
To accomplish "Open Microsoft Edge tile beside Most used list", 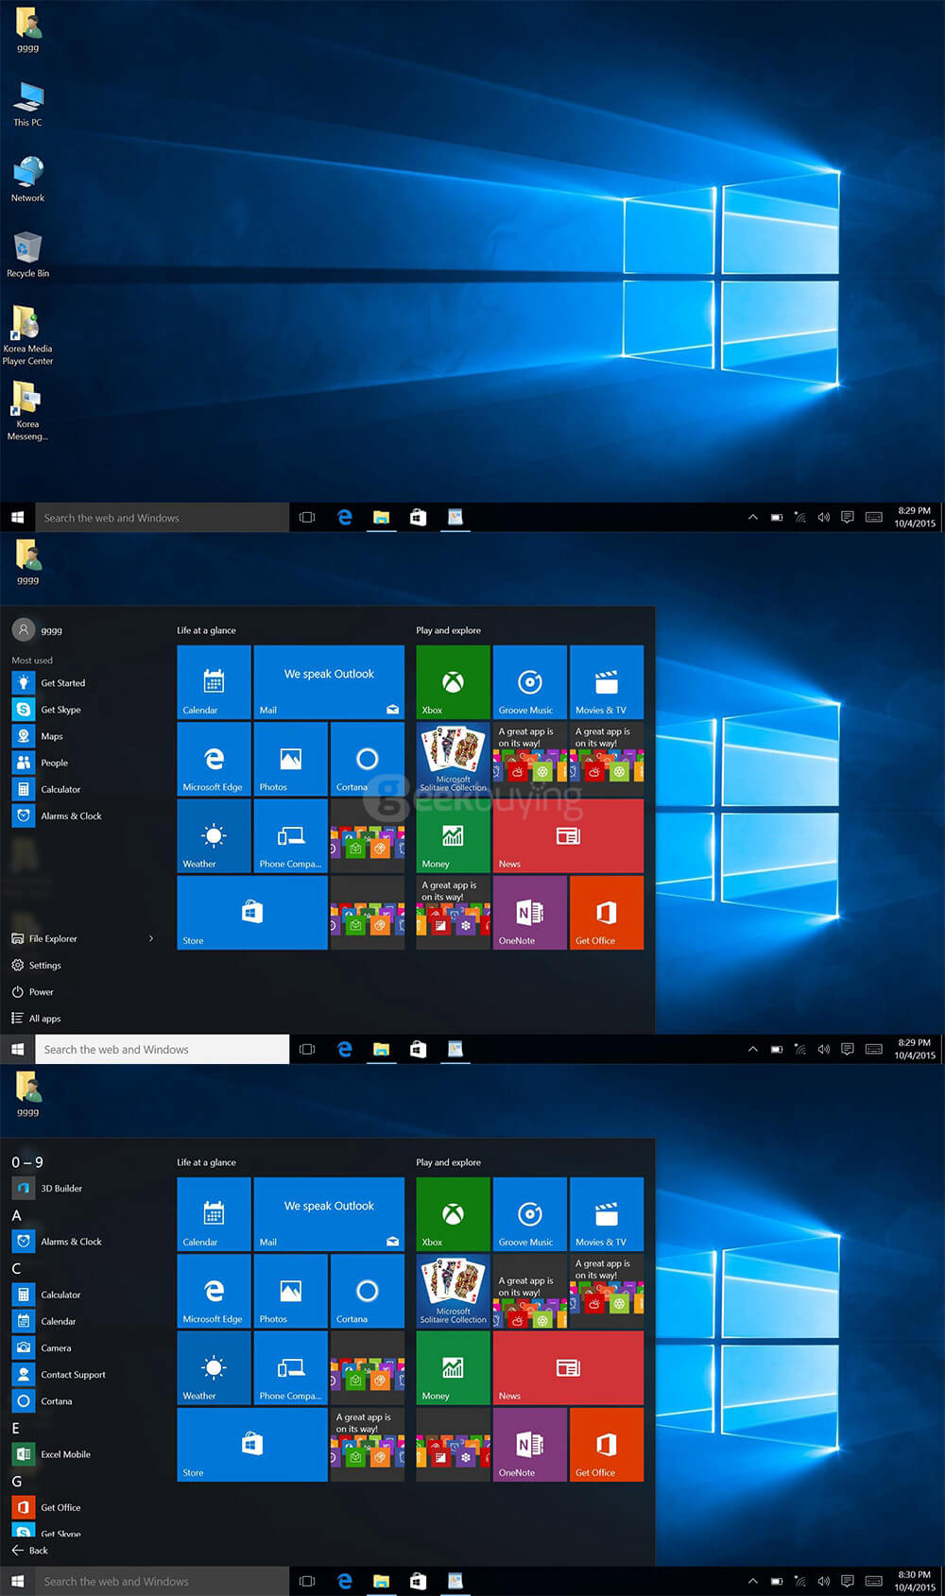I will (214, 759).
